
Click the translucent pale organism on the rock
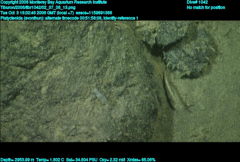(x=100, y=95)
